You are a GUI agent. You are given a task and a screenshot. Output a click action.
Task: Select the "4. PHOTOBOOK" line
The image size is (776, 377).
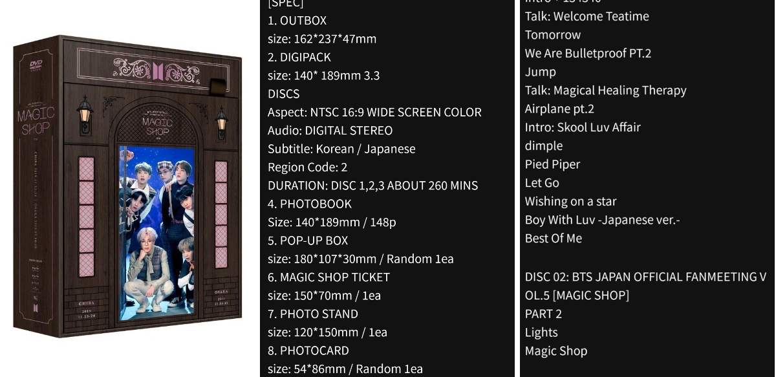point(310,204)
